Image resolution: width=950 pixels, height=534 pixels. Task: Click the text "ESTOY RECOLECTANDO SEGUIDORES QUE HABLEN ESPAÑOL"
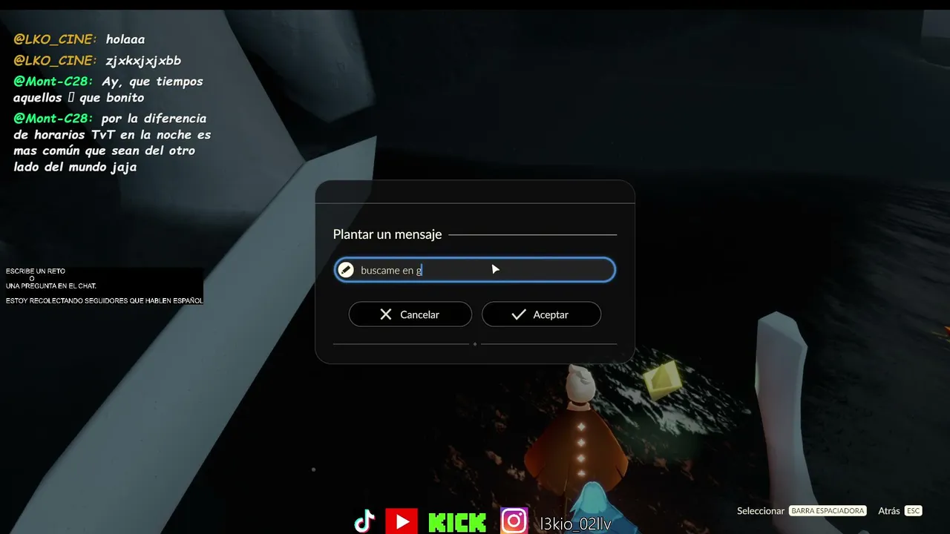pyautogui.click(x=105, y=300)
